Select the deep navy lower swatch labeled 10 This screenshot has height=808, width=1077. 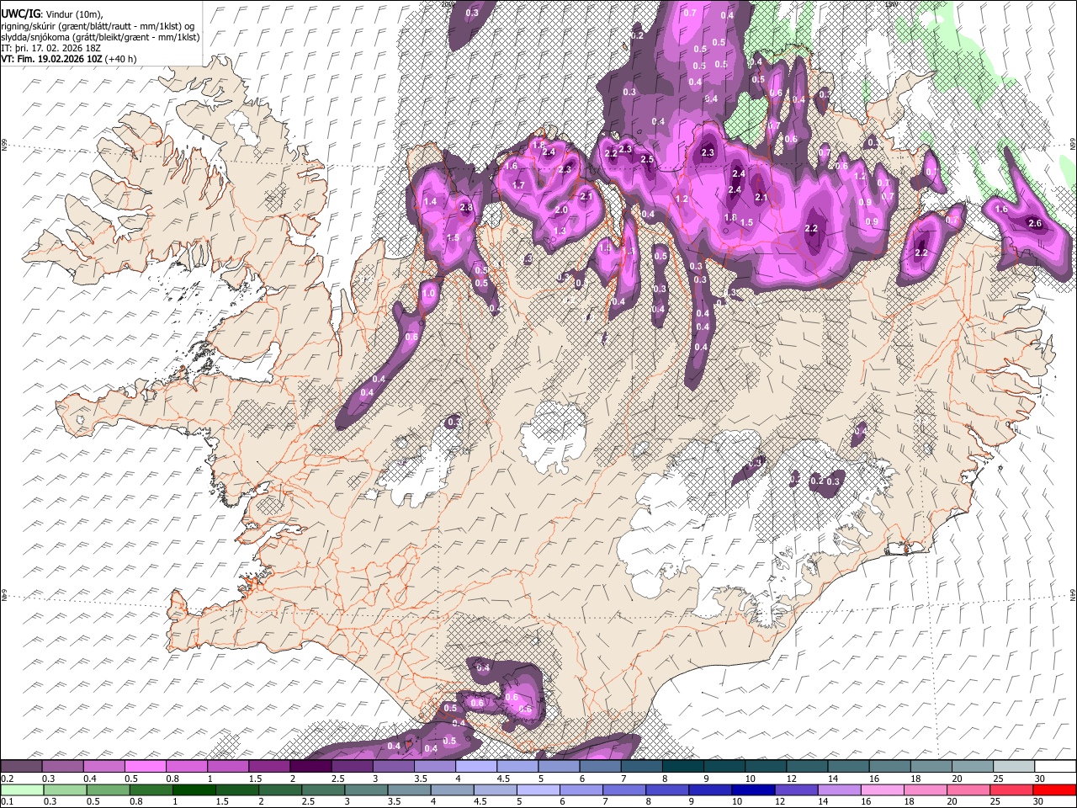(x=753, y=789)
